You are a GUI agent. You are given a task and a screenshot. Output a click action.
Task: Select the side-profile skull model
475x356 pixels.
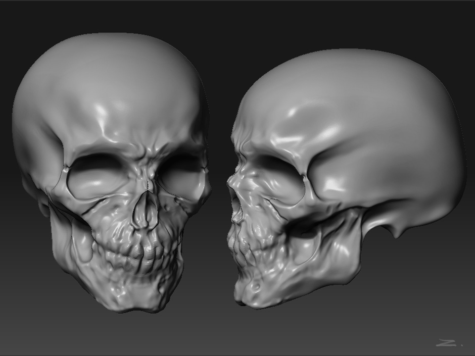[346, 179]
